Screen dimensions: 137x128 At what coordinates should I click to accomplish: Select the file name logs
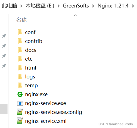coord(30,77)
